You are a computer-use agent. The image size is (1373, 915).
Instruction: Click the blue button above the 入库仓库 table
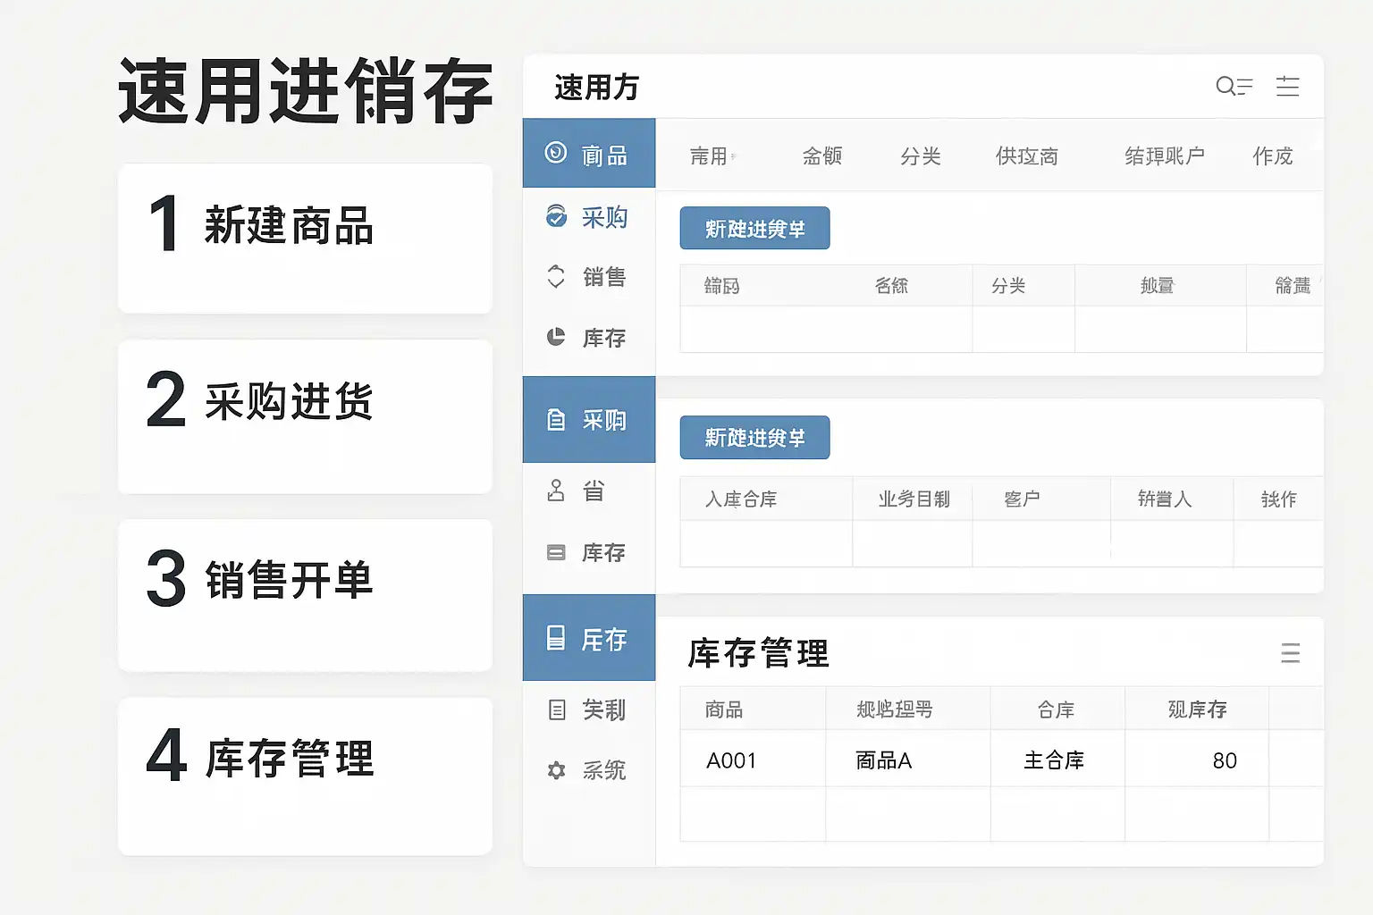pos(754,438)
